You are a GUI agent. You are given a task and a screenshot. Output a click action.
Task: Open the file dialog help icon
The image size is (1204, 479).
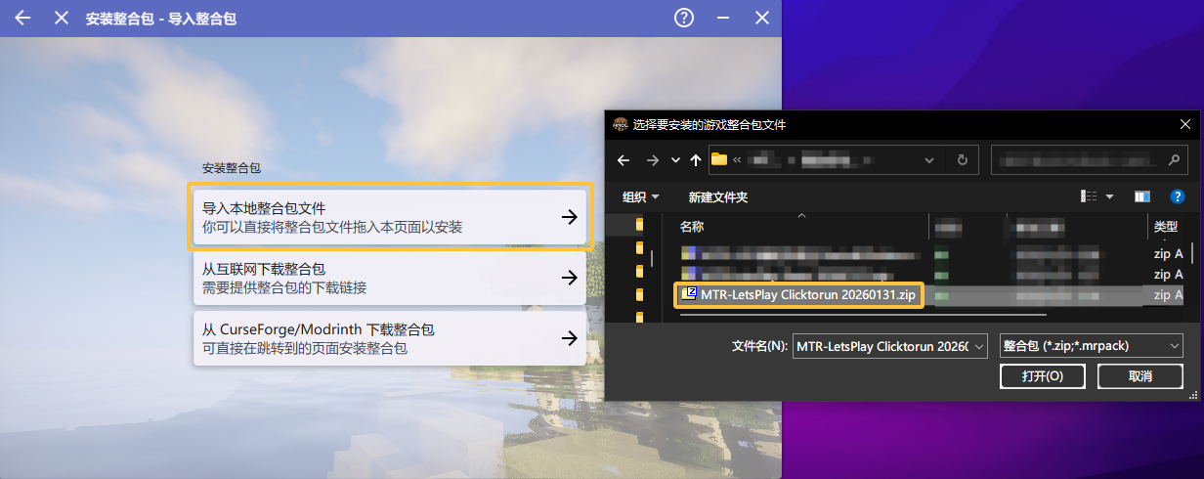point(1177,196)
